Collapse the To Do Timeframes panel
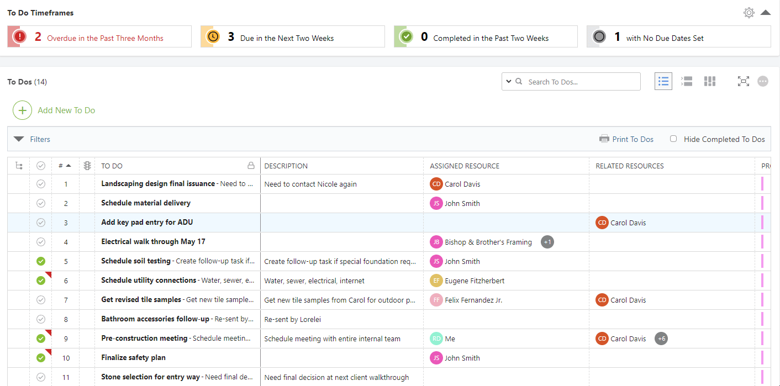The width and height of the screenshot is (780, 386). pyautogui.click(x=767, y=12)
